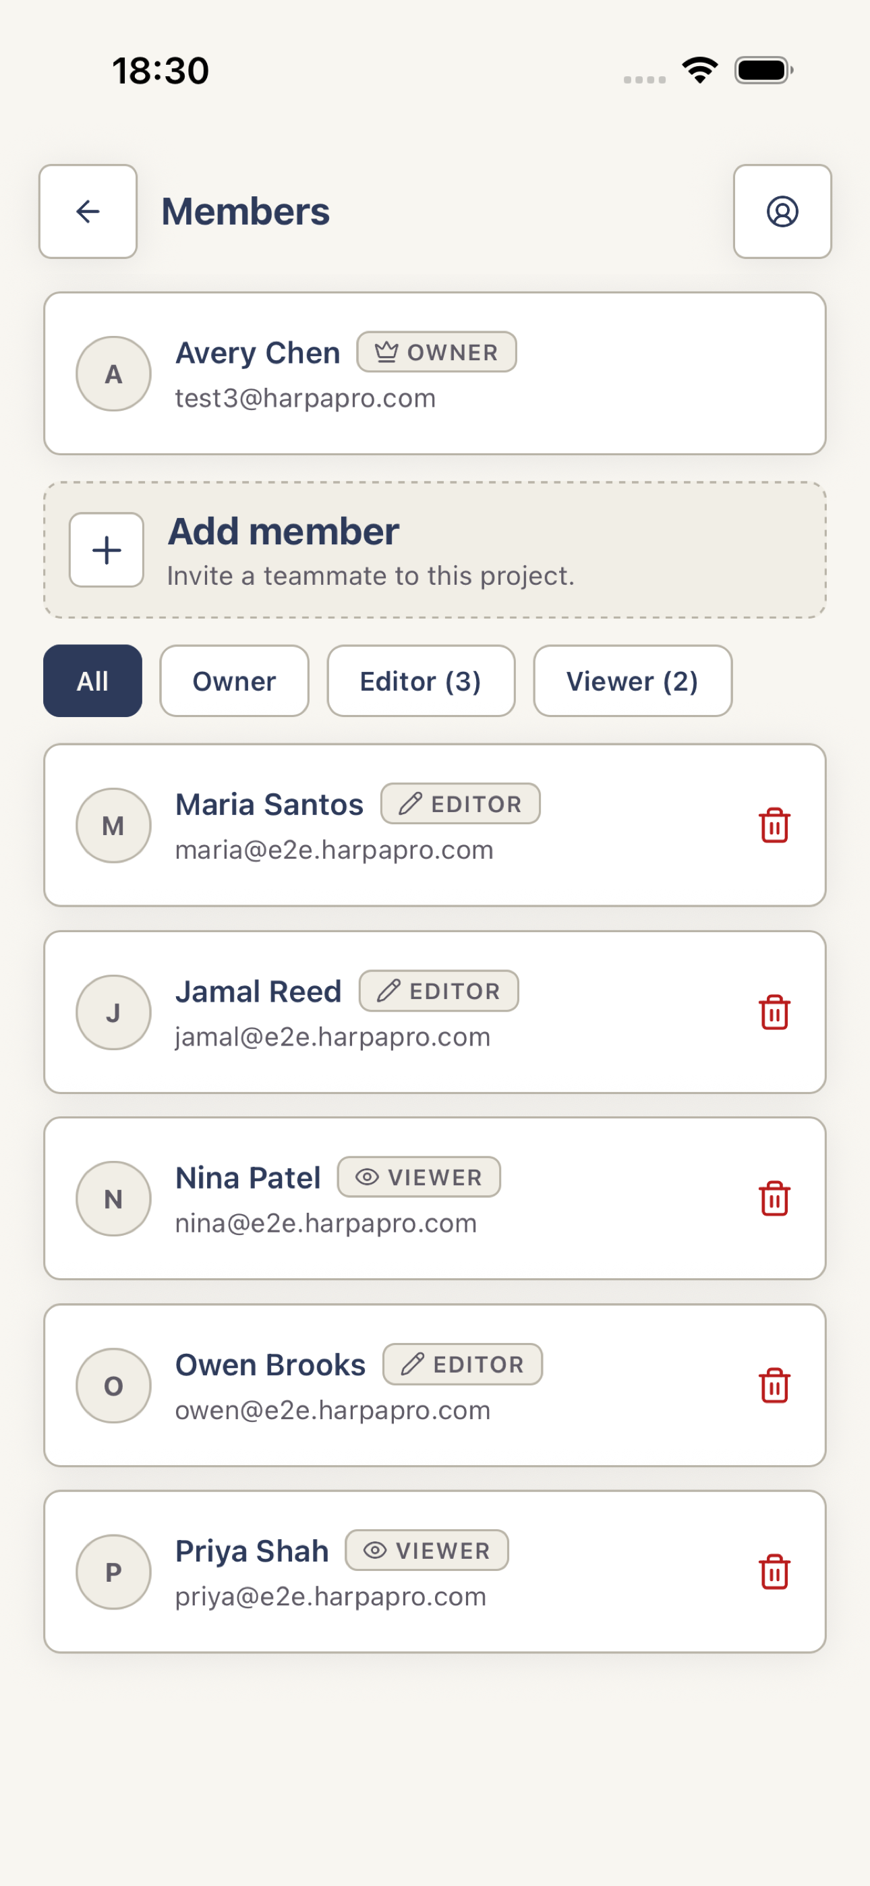The image size is (870, 1886).
Task: Open the Add member invite card
Action: 435,550
